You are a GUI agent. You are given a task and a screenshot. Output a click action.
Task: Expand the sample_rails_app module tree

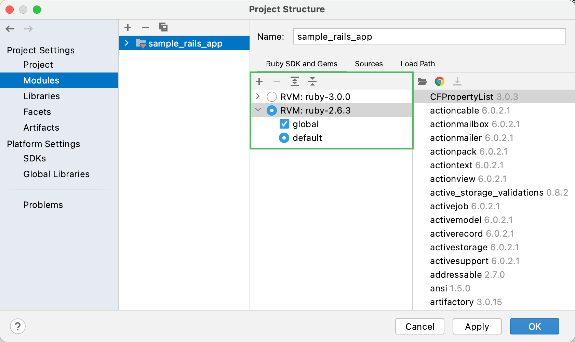pos(126,43)
